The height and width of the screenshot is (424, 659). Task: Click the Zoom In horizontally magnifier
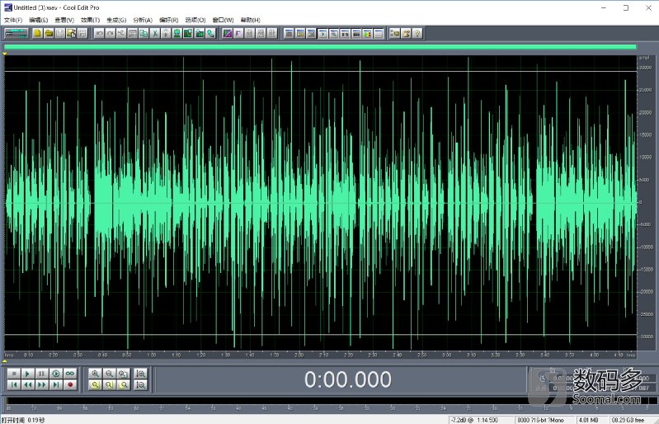point(96,374)
